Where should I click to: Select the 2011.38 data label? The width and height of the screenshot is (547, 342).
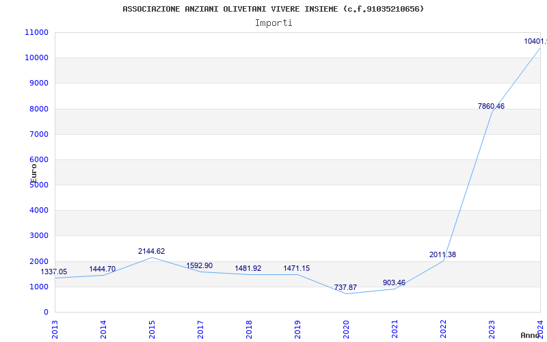[442, 254]
